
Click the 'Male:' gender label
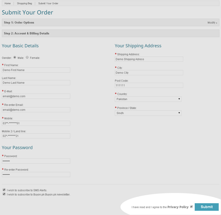[21, 58]
